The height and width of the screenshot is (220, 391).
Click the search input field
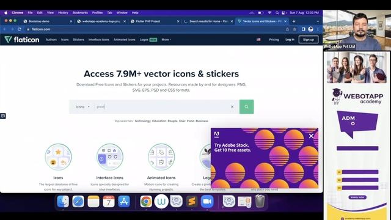(161, 107)
